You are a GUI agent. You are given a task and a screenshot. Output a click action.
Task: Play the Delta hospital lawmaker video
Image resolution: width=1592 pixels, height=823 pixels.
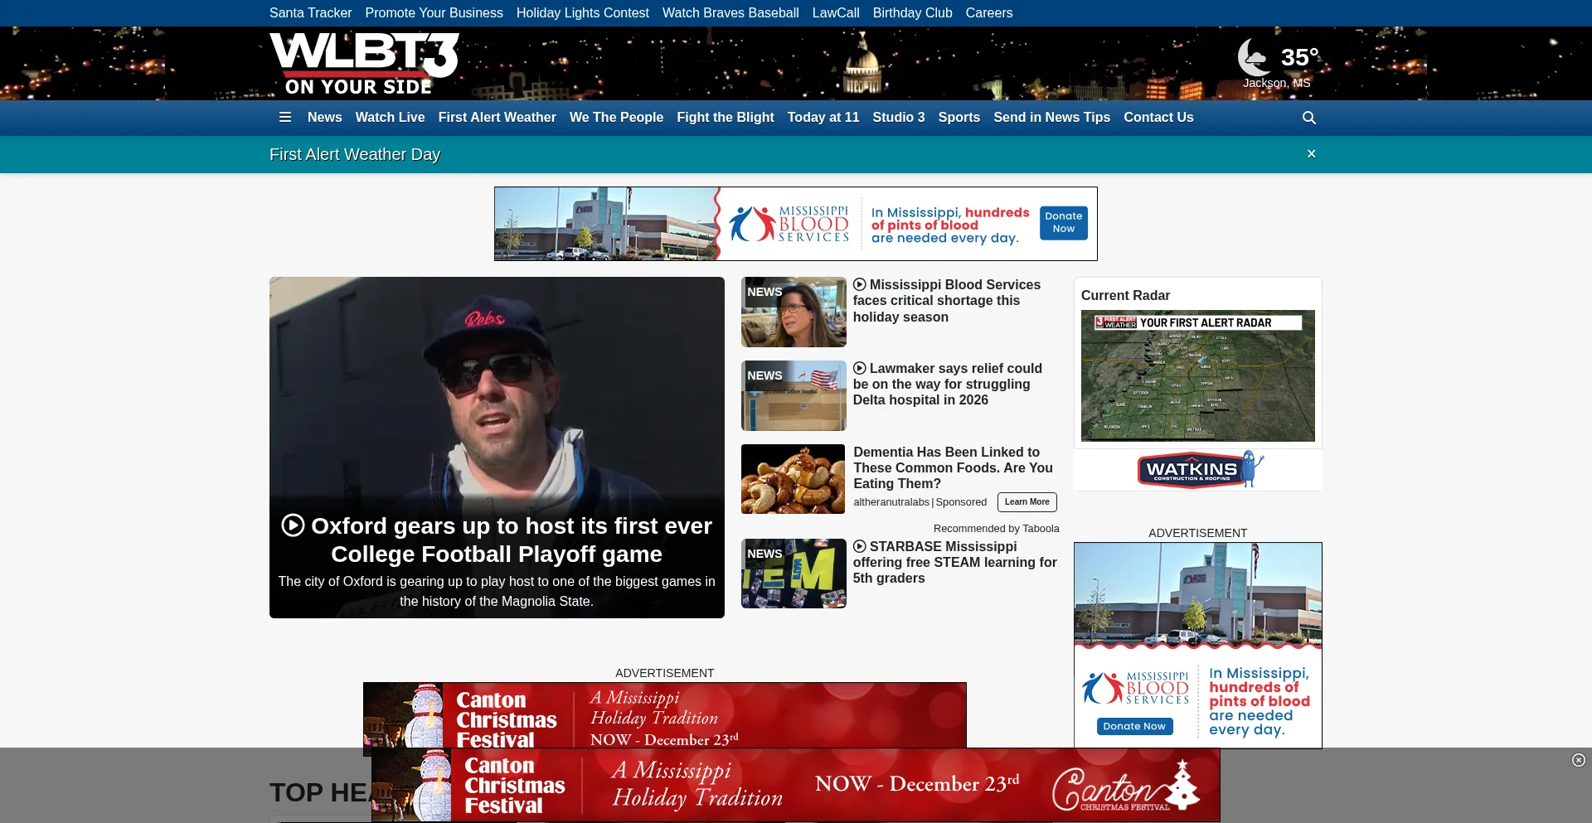[859, 368]
